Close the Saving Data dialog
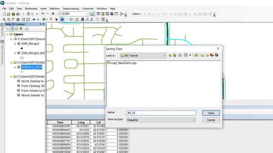Image resolution: width=273 pixels, height=153 pixels. point(218,48)
